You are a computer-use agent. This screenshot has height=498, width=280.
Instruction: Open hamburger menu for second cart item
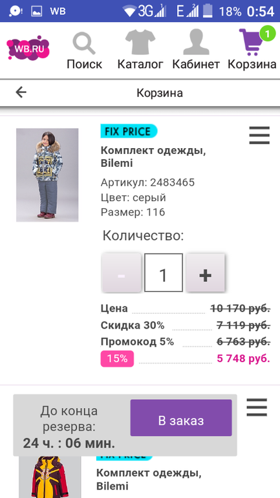pyautogui.click(x=257, y=407)
